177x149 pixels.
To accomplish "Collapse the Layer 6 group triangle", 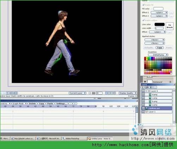I will [x=146, y=91].
